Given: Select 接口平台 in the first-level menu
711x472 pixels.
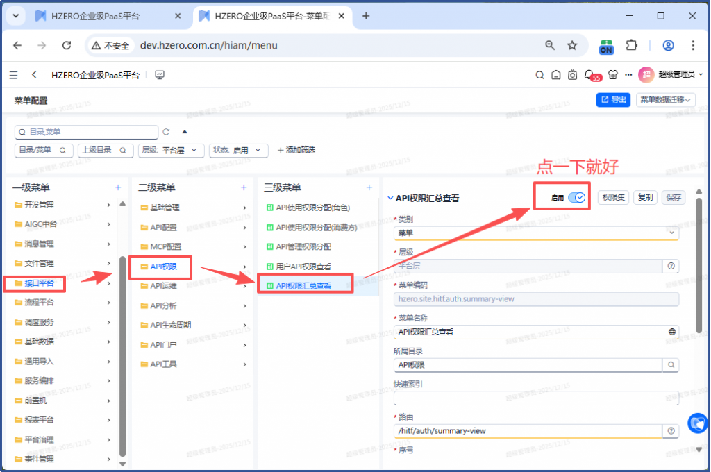Looking at the screenshot, I should tap(39, 283).
